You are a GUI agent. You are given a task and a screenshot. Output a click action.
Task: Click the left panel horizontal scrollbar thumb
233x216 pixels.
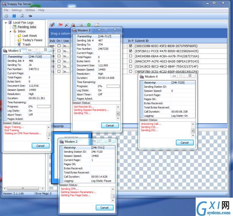[x=23, y=188]
